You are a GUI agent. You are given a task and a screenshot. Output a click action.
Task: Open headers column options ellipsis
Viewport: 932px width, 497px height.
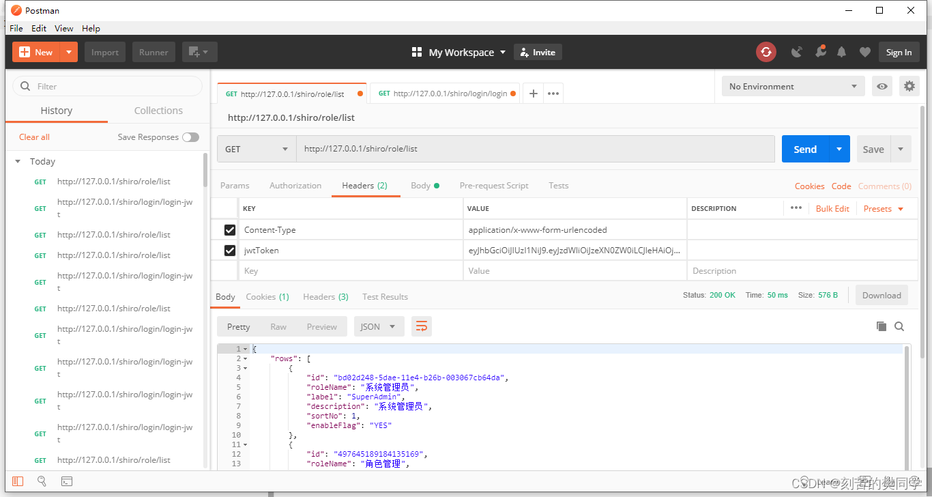click(x=796, y=208)
